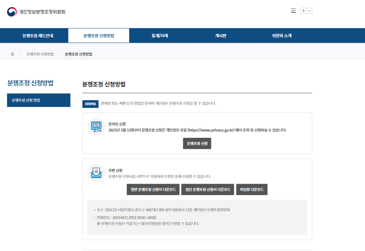The height and width of the screenshot is (251, 365).
Task: Click the ※ 대리로(위임장 첨부) notice line
Action: coord(148,224)
